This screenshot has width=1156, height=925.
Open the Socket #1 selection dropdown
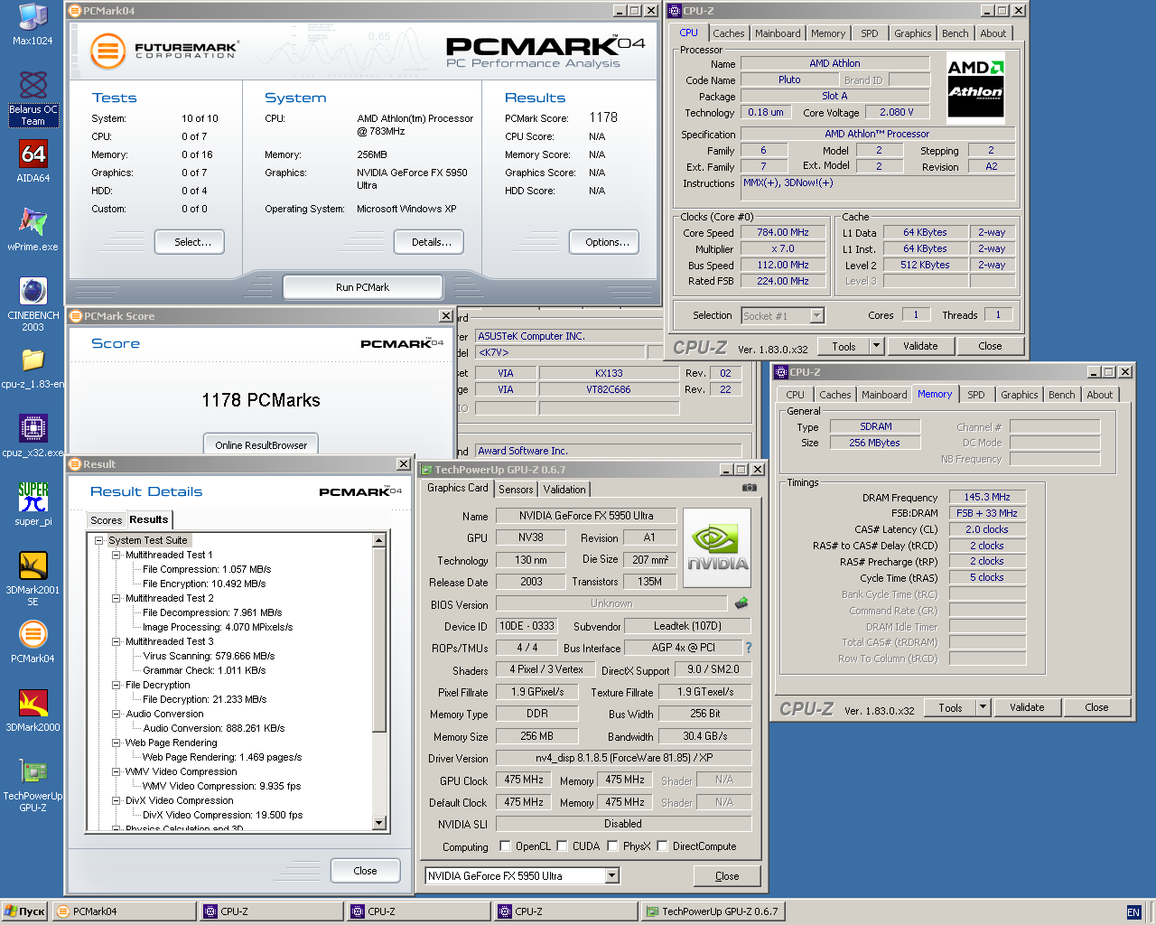click(817, 316)
